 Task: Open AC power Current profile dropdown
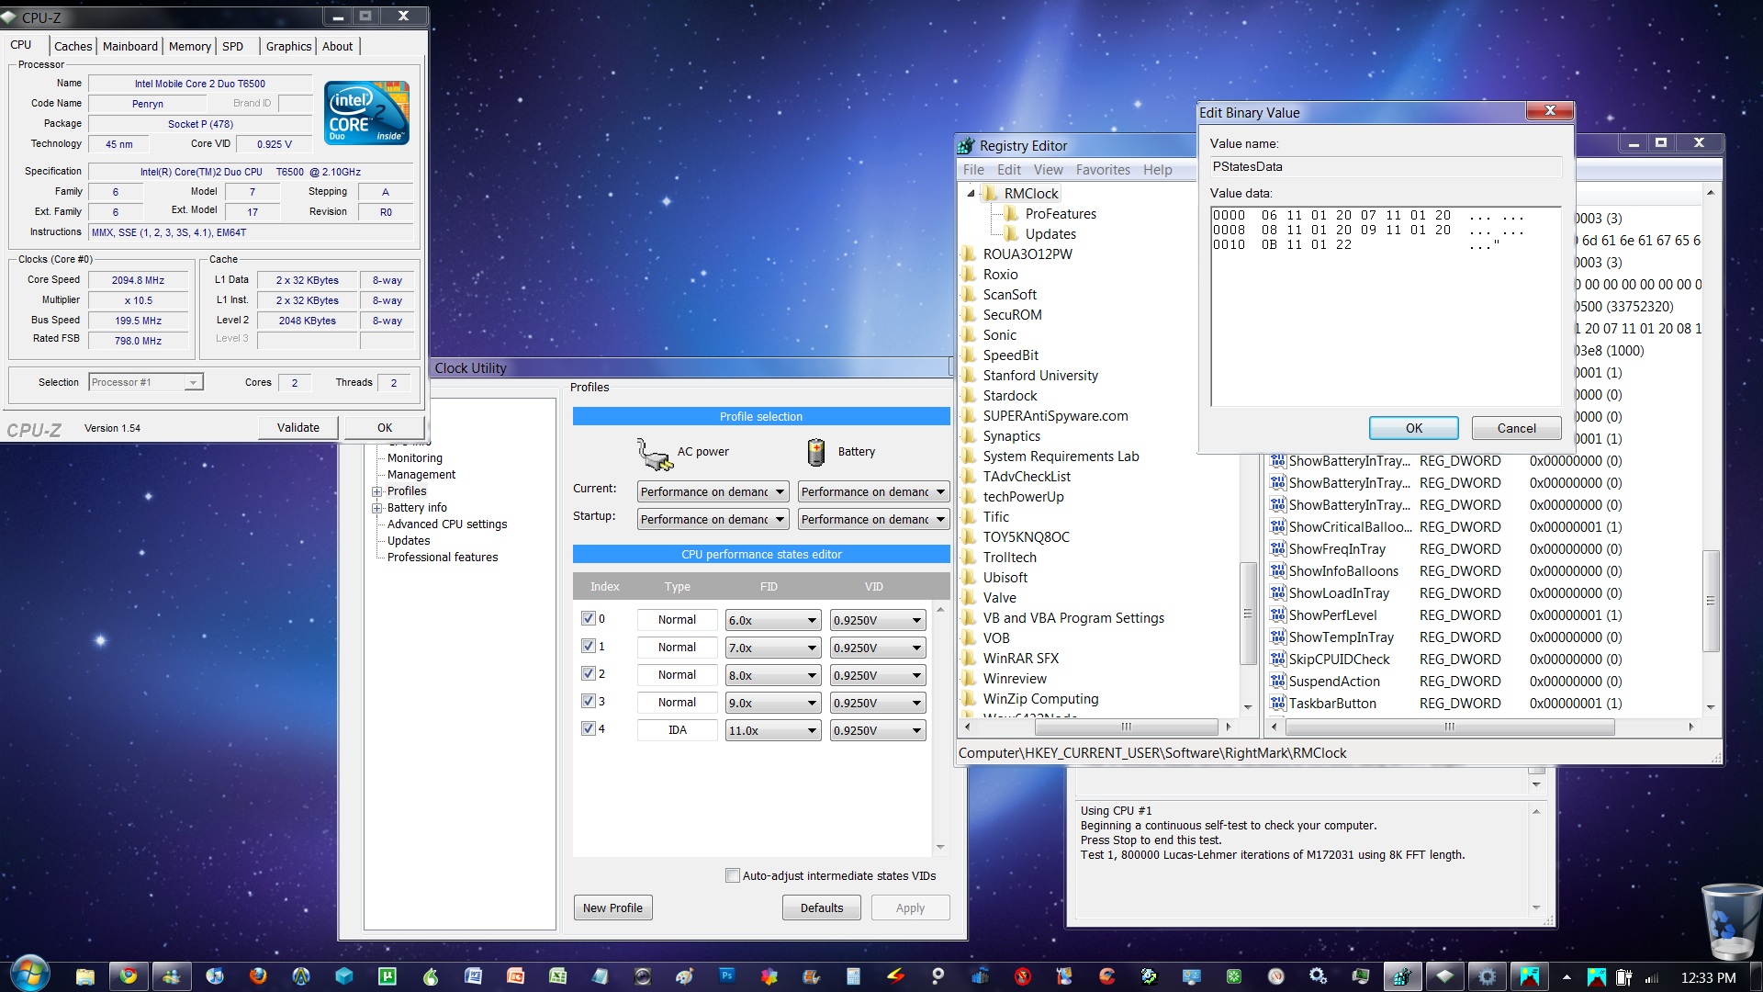pos(713,492)
